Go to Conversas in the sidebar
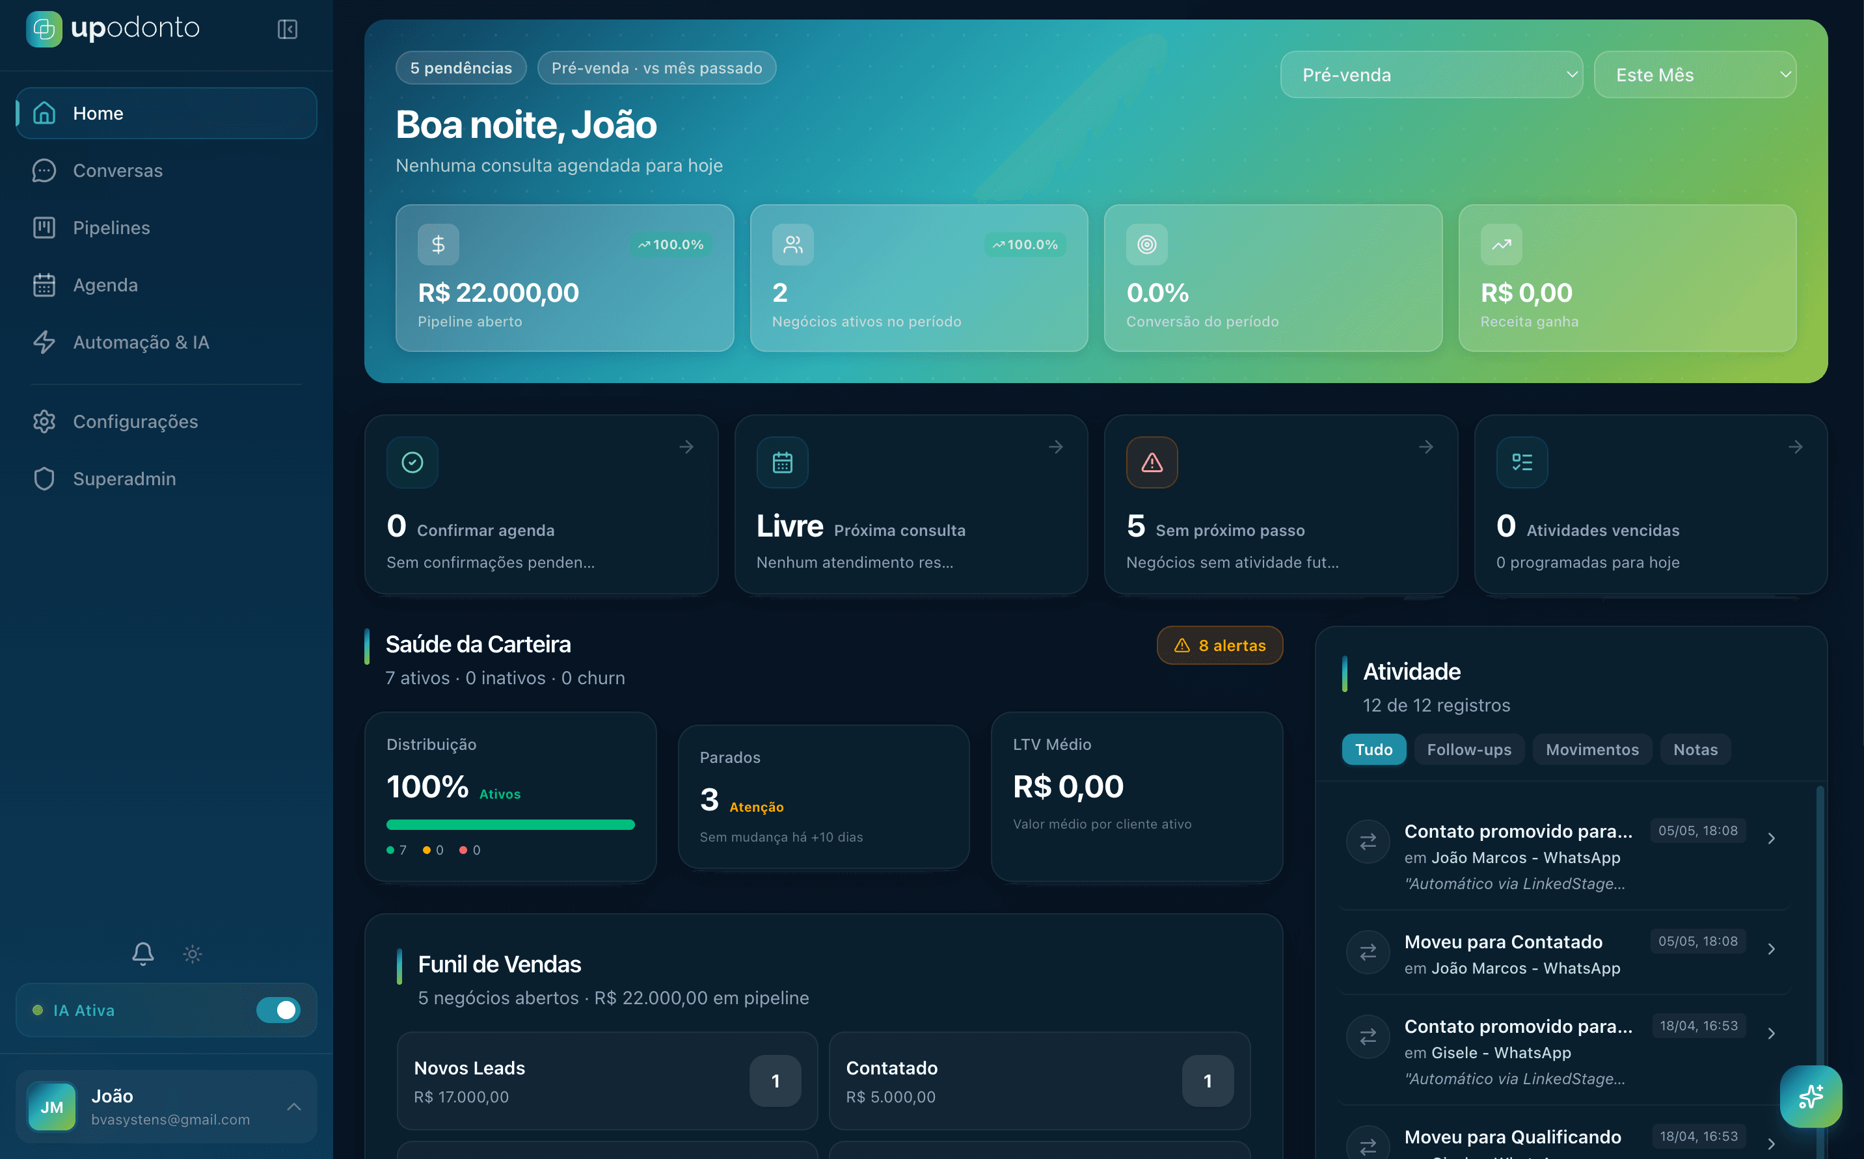The height and width of the screenshot is (1159, 1864). pyautogui.click(x=167, y=170)
